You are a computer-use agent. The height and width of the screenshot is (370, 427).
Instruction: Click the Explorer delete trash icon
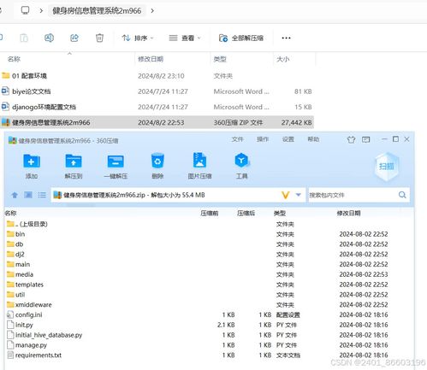pos(99,38)
